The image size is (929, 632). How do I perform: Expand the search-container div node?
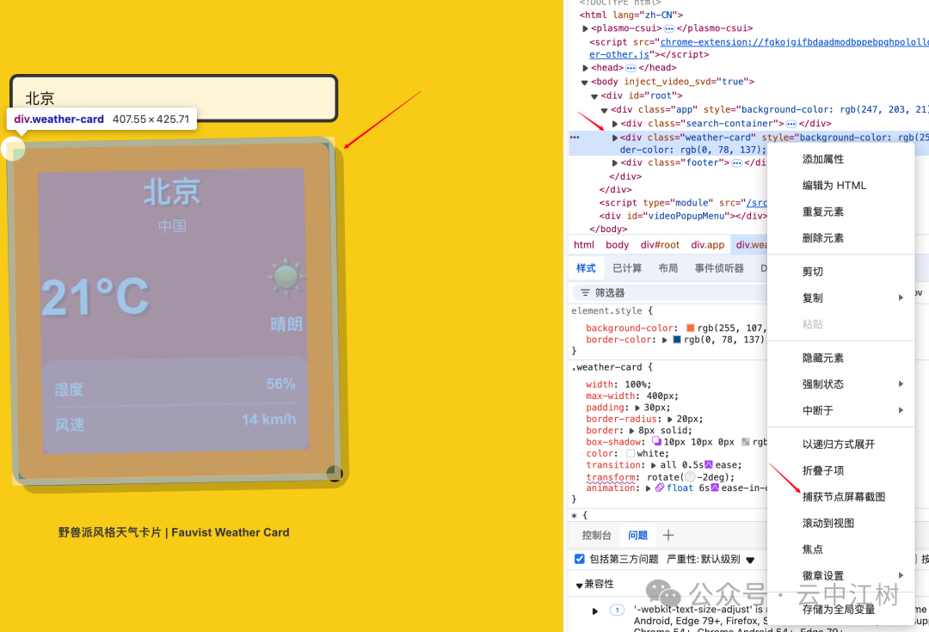[x=614, y=124]
